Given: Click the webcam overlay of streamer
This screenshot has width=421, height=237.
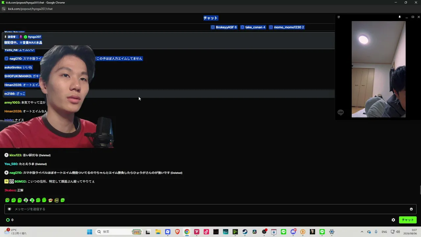Looking at the screenshot, I should coord(57,97).
